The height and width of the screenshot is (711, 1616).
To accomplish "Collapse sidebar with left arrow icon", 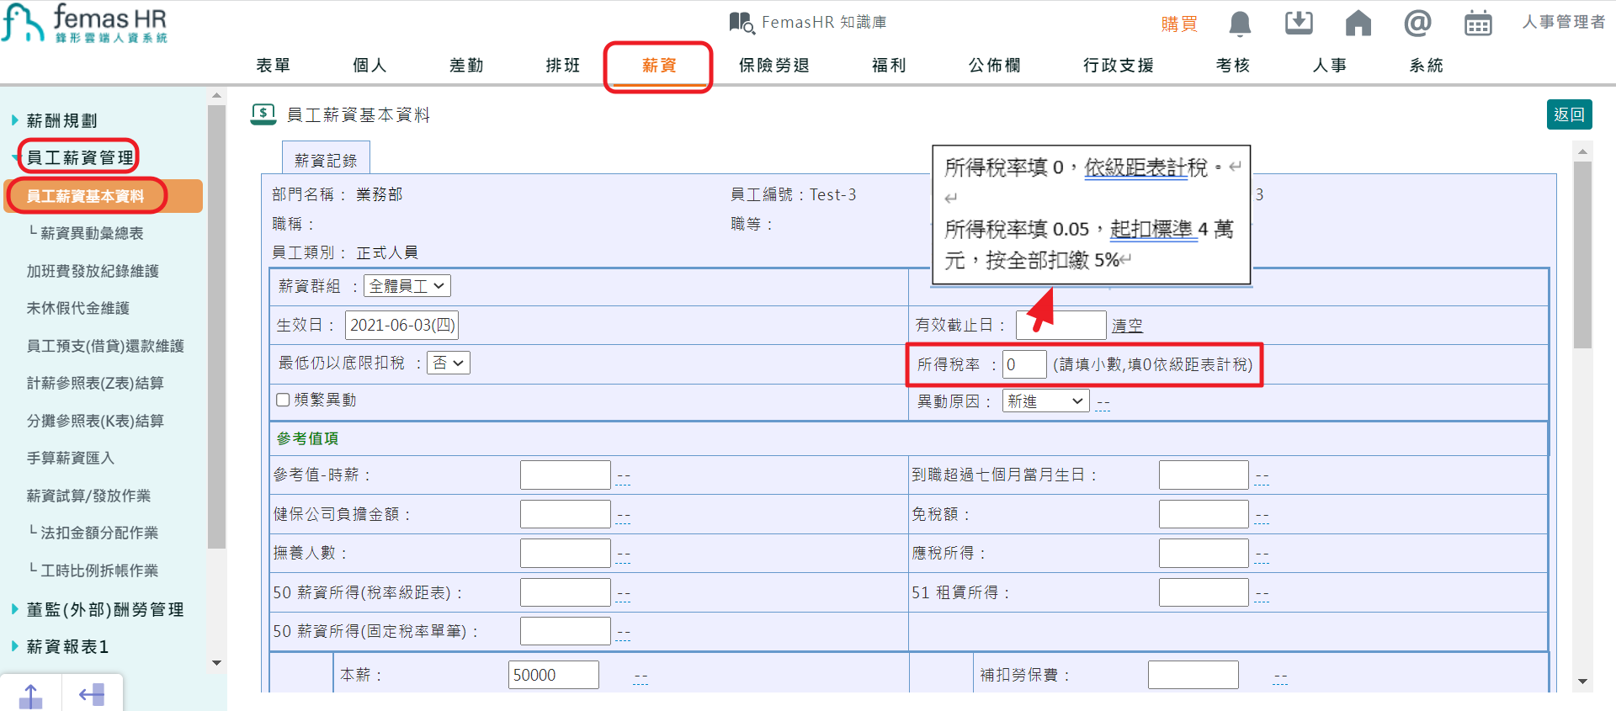I will [91, 695].
